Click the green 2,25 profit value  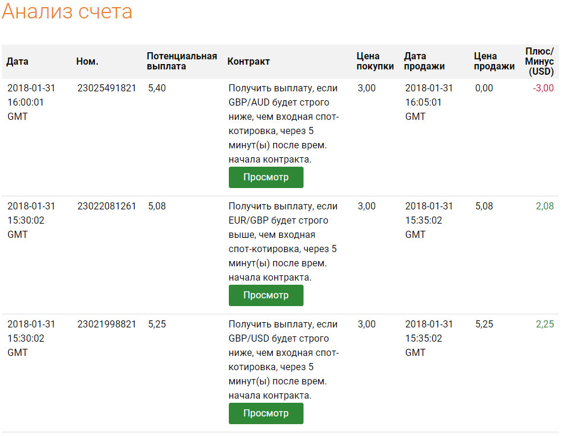544,324
